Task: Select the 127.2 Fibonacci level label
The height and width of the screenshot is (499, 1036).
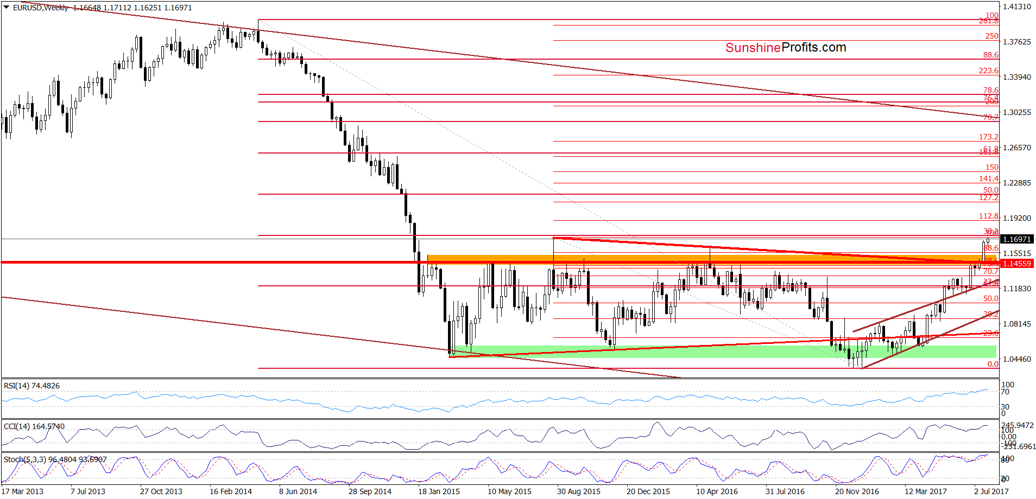Action: click(989, 197)
